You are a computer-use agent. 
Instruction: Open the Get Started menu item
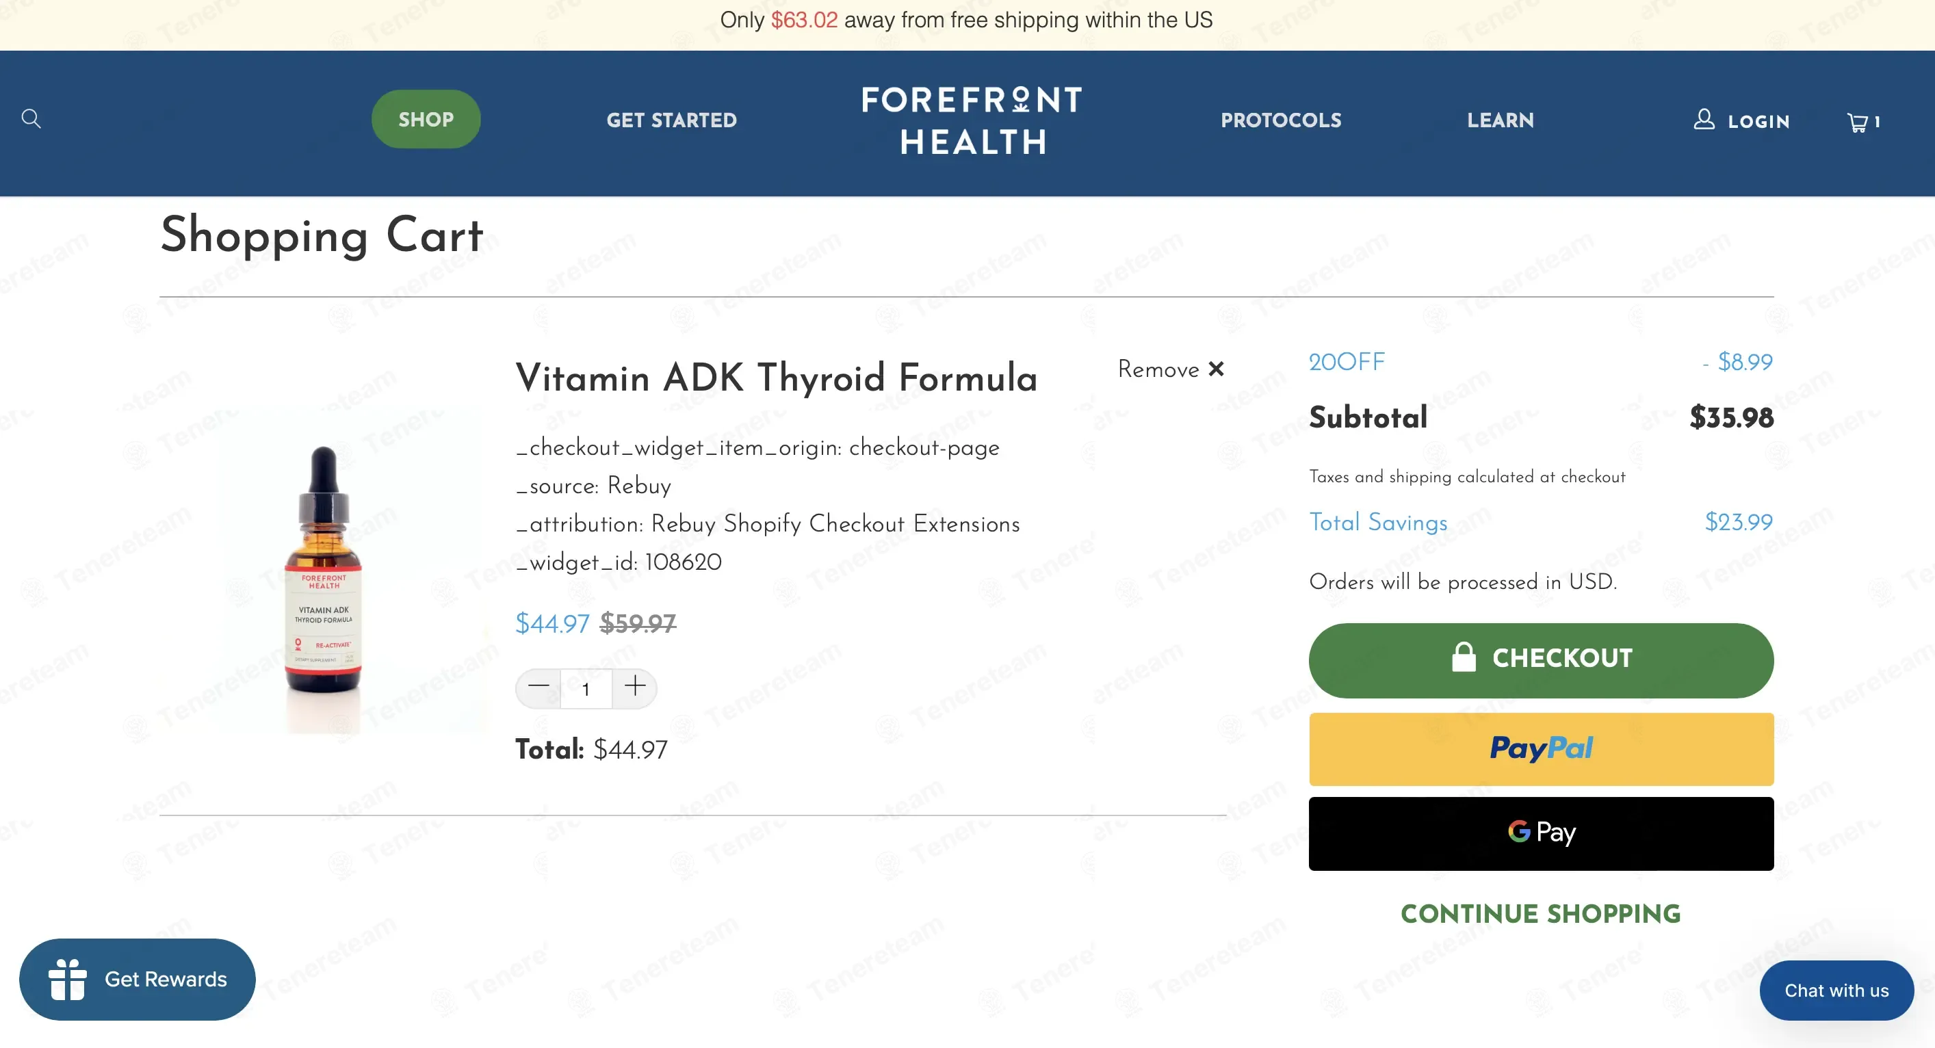[671, 120]
